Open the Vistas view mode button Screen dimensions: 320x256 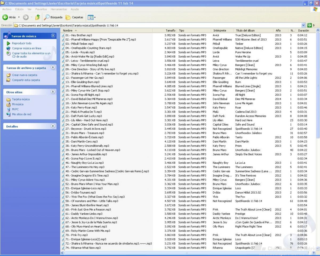tap(91, 17)
